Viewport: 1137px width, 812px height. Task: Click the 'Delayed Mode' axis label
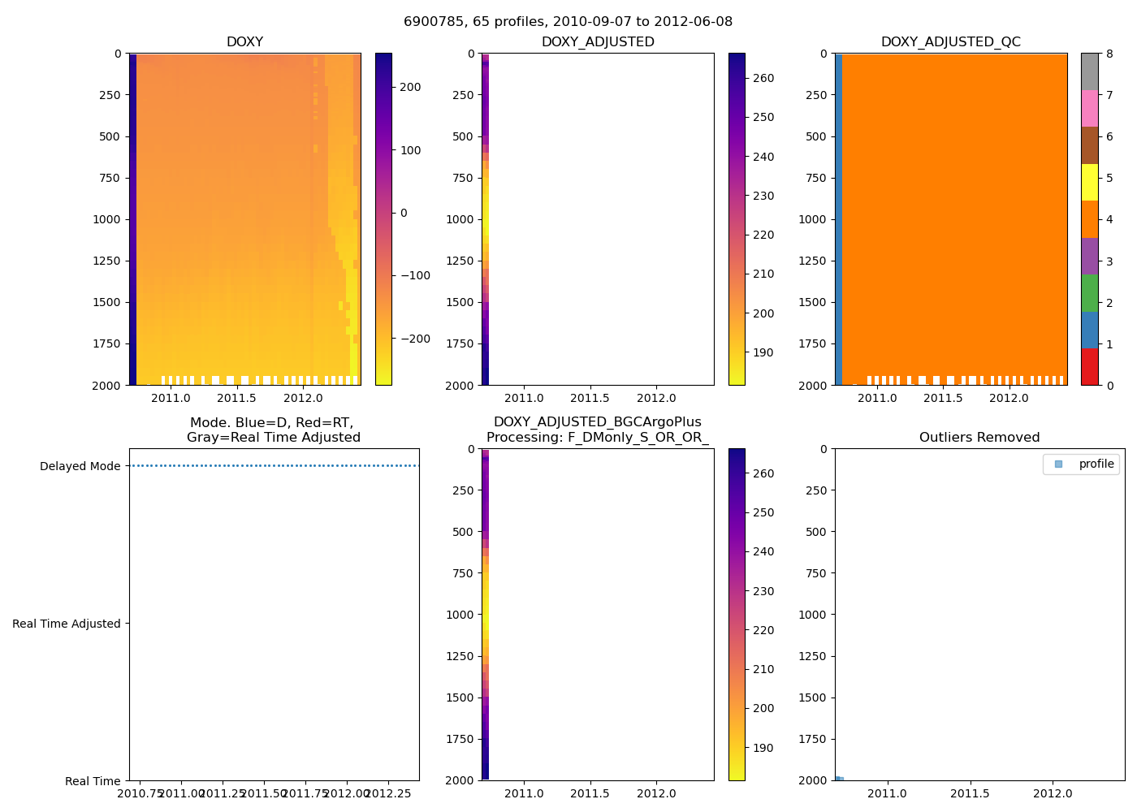[80, 466]
